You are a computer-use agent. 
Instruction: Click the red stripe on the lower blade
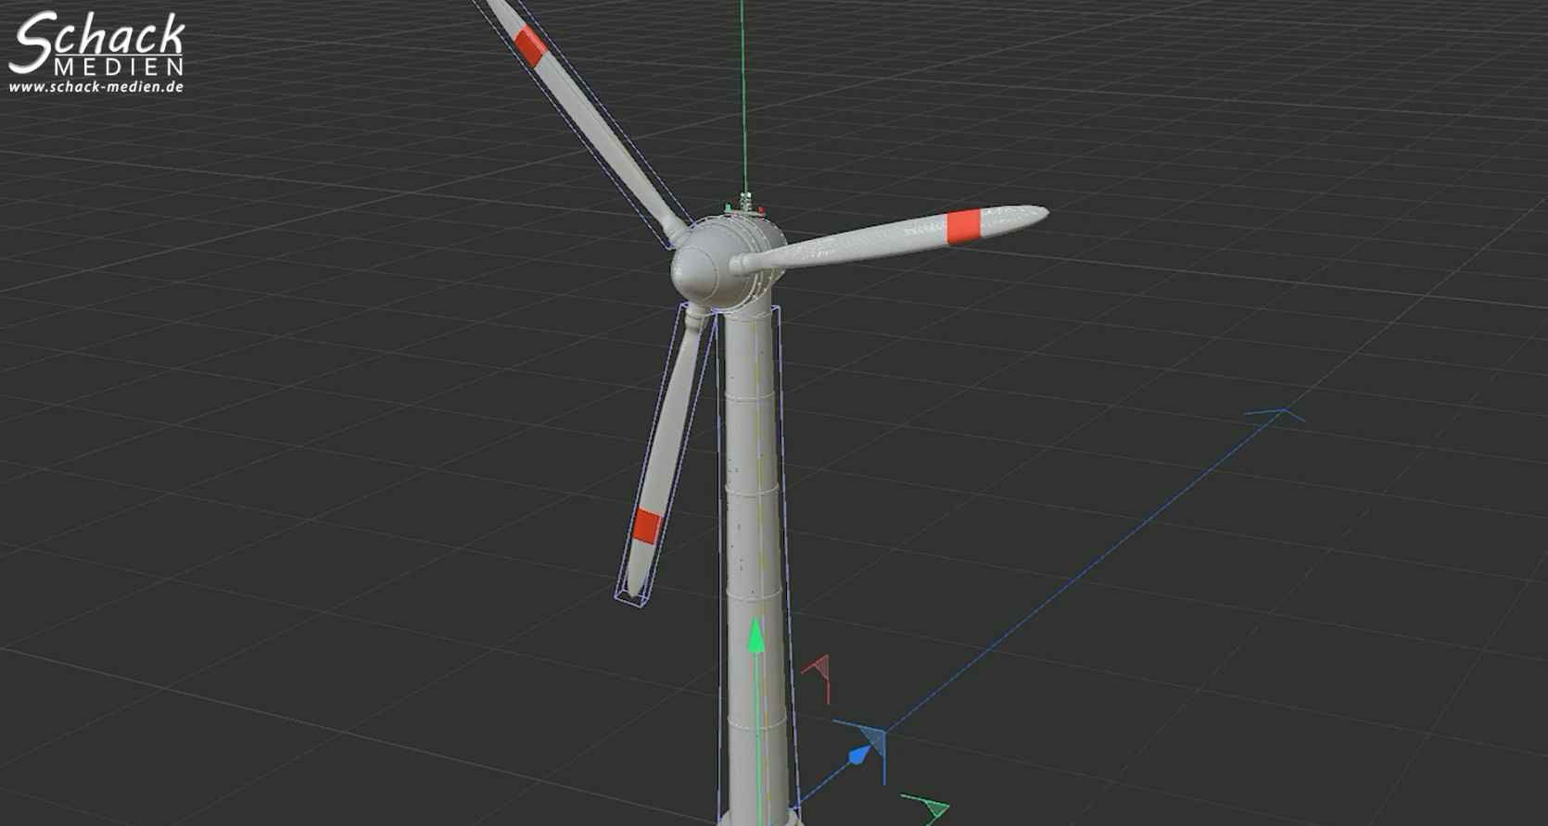coord(646,525)
